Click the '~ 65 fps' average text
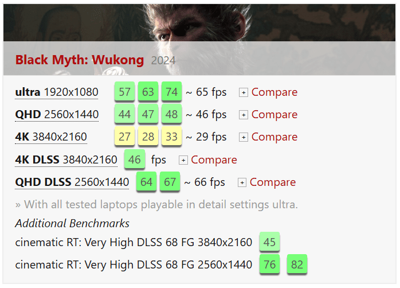Viewport: 400px width, 288px height. coord(206,92)
